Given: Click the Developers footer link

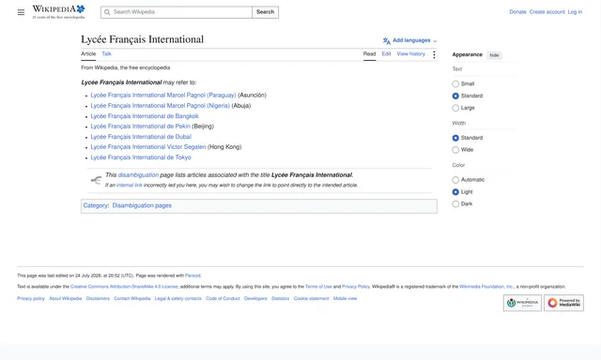Looking at the screenshot, I should point(255,298).
